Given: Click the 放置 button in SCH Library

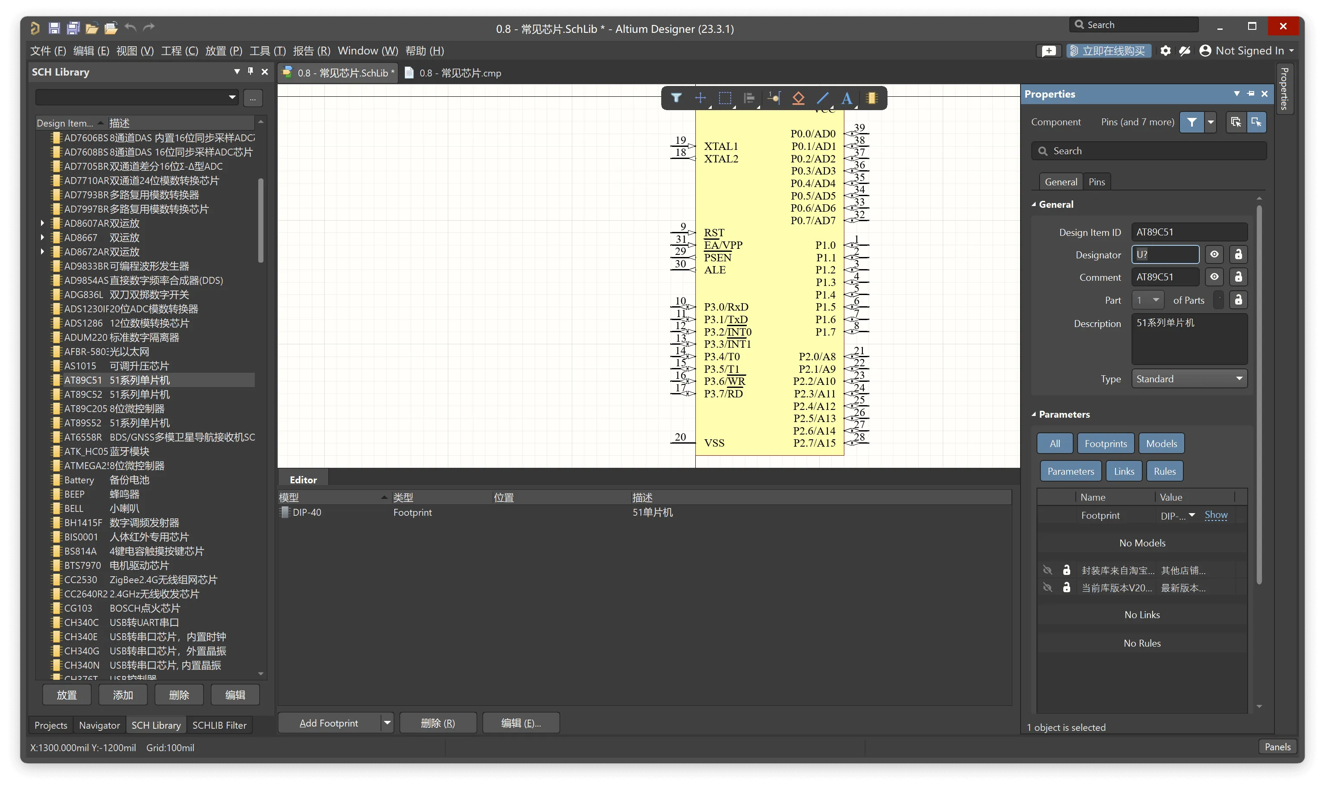Looking at the screenshot, I should [x=67, y=695].
